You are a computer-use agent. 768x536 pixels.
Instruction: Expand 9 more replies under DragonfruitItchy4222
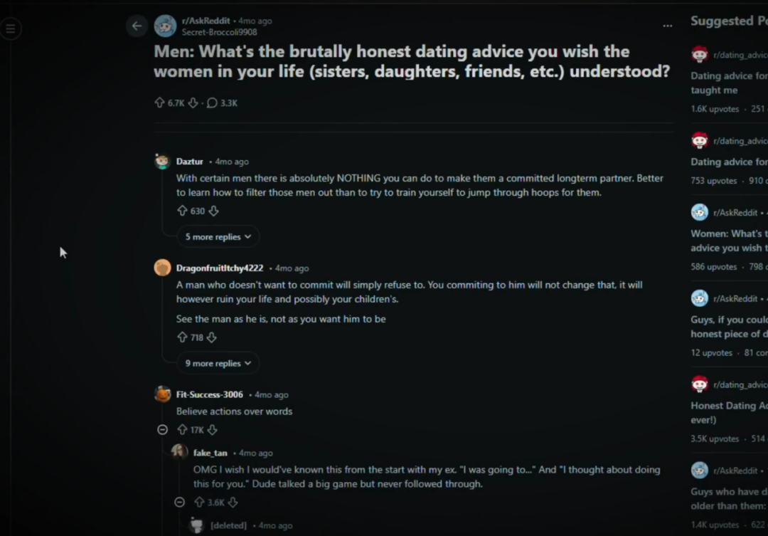[218, 364]
